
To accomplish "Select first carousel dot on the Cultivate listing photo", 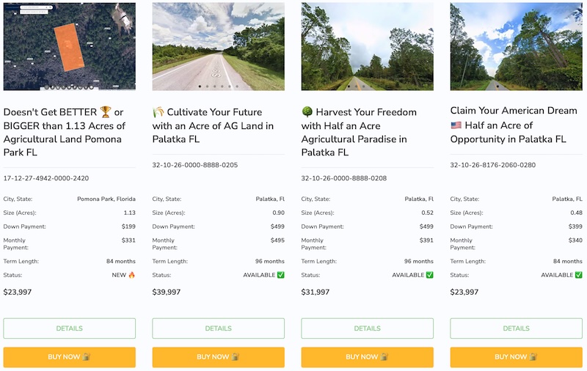I will [x=200, y=87].
